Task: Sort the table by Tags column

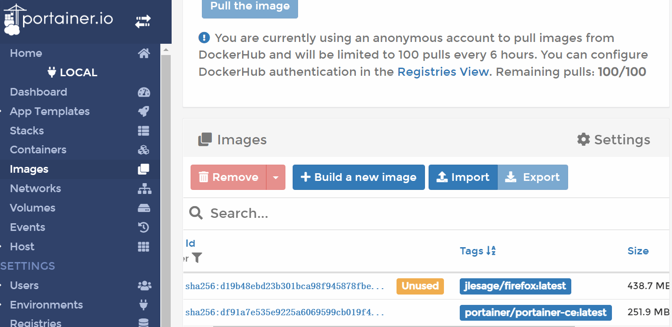Action: pos(478,251)
